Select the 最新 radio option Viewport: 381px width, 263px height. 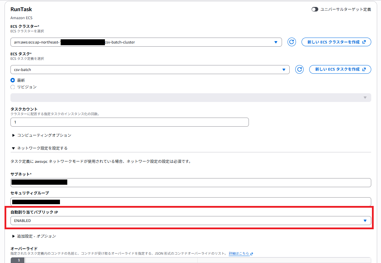pos(13,80)
